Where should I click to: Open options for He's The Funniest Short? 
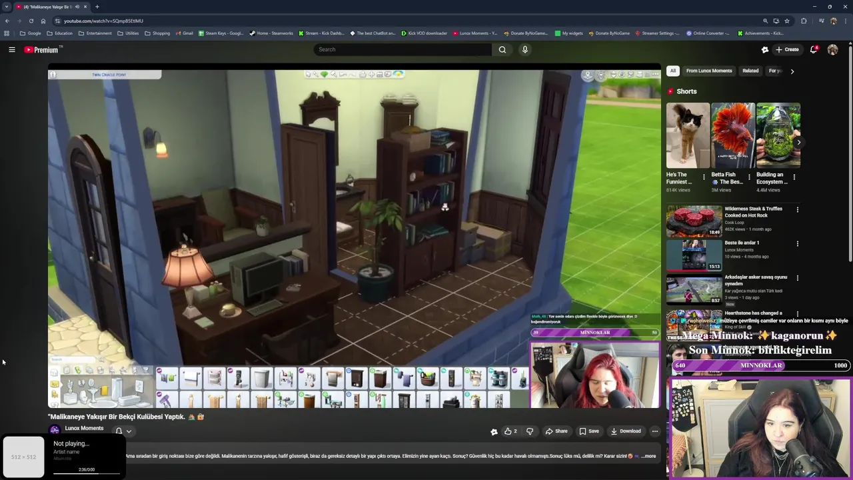tap(704, 177)
